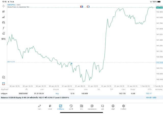Tap the red-blue trade panel icon atop chart

point(81,7)
